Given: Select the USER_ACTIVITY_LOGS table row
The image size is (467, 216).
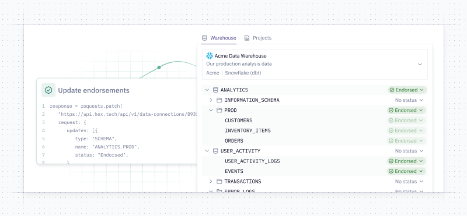Looking at the screenshot, I should click(x=315, y=161).
